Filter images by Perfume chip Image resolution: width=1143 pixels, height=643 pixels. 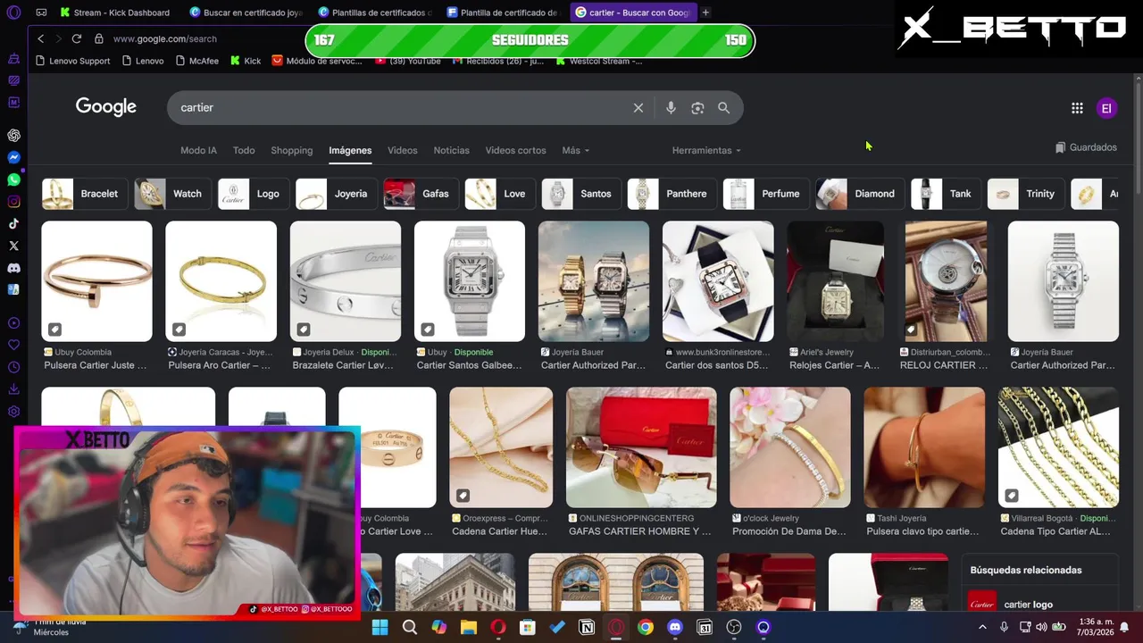pyautogui.click(x=765, y=194)
